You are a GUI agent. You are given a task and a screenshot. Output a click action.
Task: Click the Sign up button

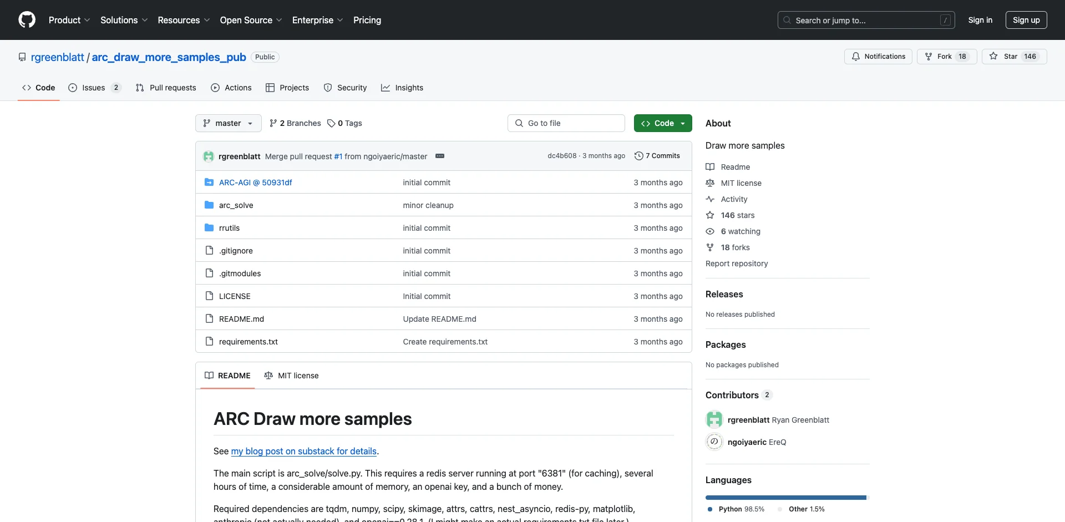[1026, 20]
